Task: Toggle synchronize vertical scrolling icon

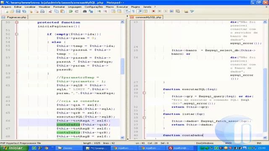Action: click(x=113, y=11)
